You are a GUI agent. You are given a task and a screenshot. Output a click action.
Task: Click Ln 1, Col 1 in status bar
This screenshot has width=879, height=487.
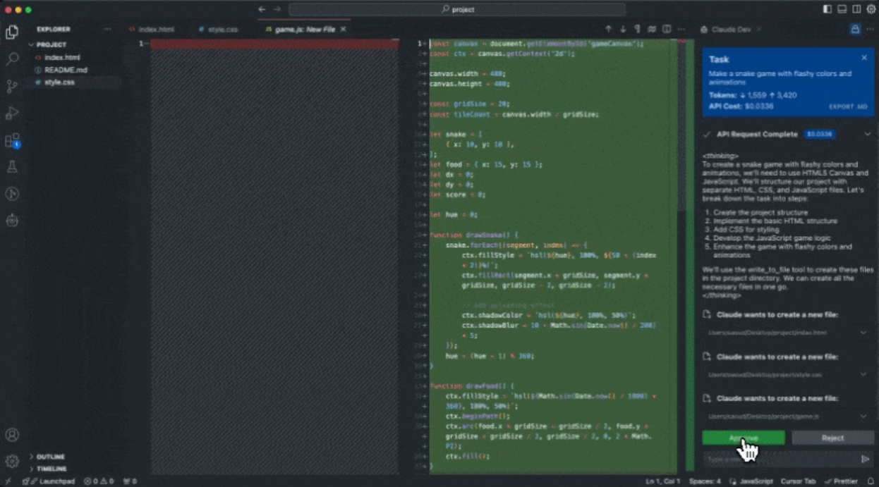(x=663, y=481)
